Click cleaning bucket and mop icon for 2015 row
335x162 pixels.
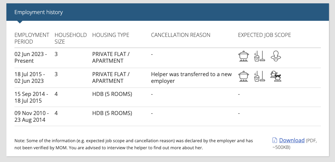[260, 76]
